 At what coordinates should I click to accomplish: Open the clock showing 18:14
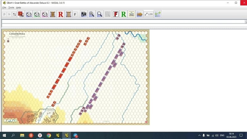(231, 135)
